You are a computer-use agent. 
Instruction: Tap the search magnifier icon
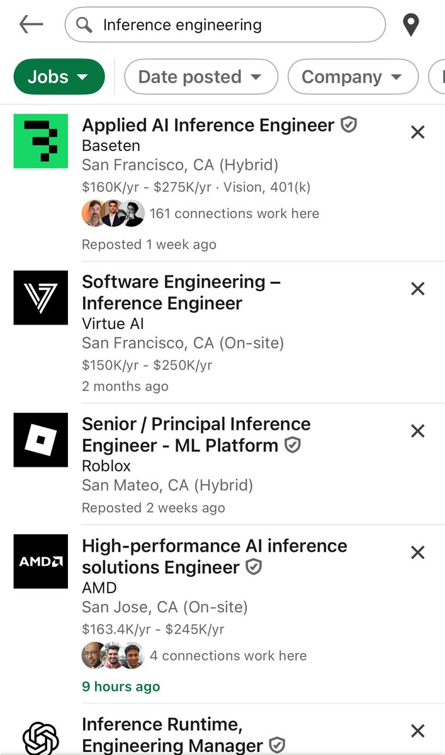point(84,25)
